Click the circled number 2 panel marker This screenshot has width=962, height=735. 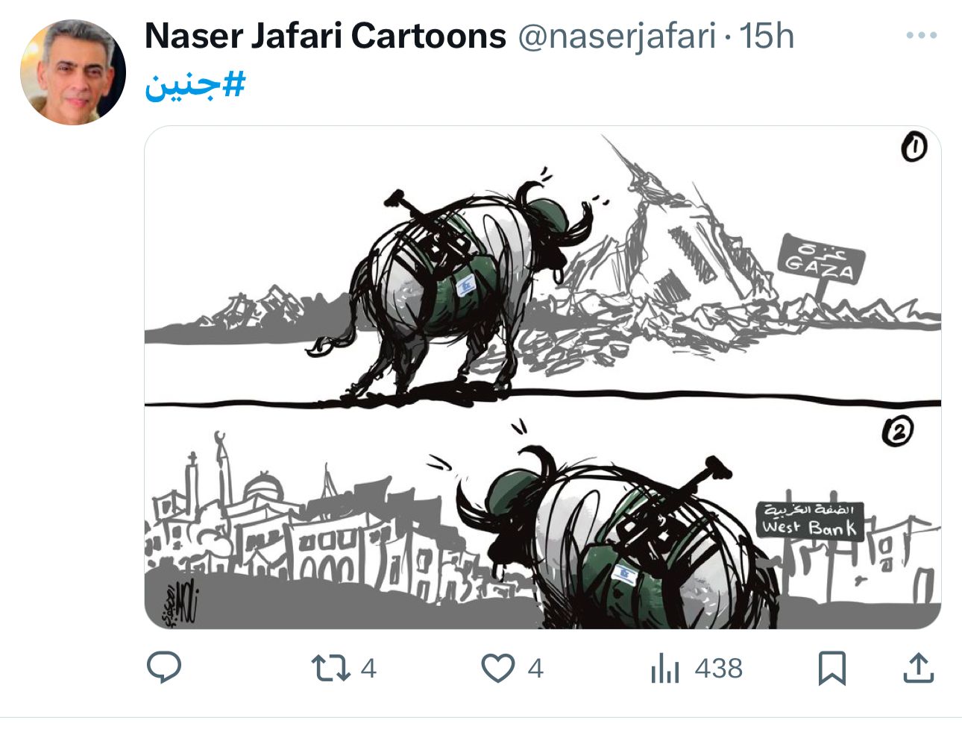tap(898, 431)
